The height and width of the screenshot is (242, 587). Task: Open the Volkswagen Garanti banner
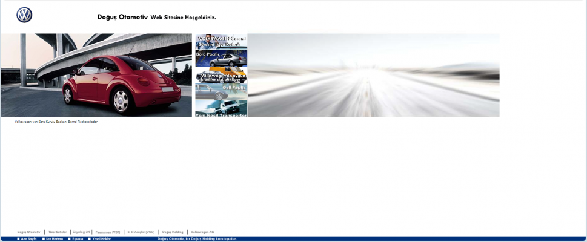pyautogui.click(x=221, y=42)
